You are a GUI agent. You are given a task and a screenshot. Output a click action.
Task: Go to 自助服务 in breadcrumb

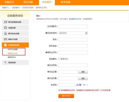click(x=16, y=7)
